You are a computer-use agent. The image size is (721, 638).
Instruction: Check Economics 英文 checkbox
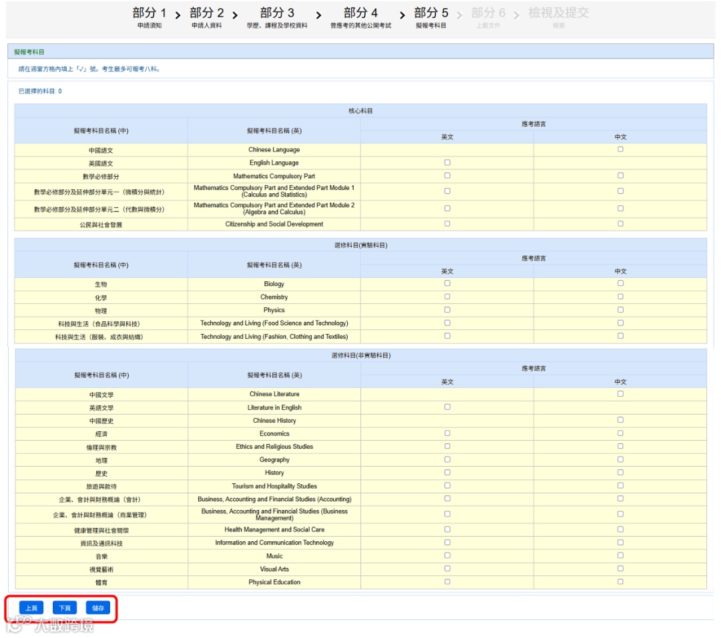[x=447, y=433]
